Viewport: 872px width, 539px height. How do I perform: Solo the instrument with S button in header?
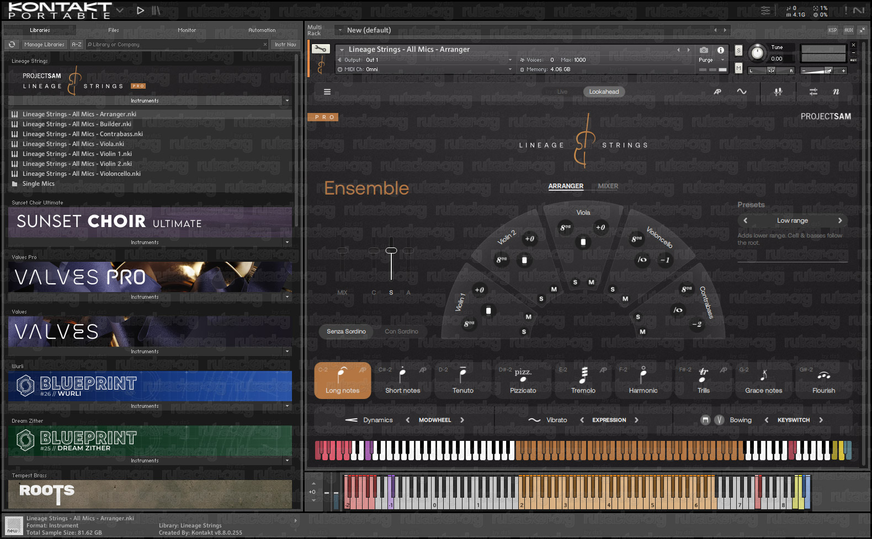point(738,51)
